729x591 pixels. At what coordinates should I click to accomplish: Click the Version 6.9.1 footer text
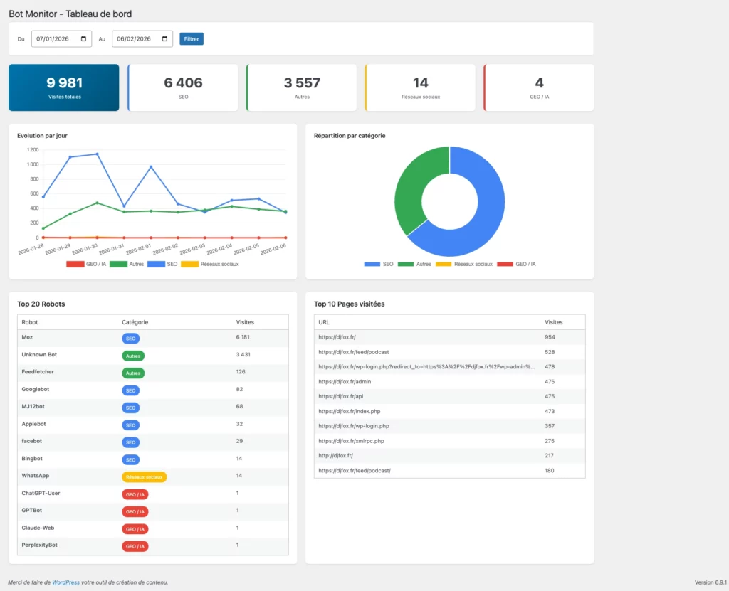tap(710, 582)
